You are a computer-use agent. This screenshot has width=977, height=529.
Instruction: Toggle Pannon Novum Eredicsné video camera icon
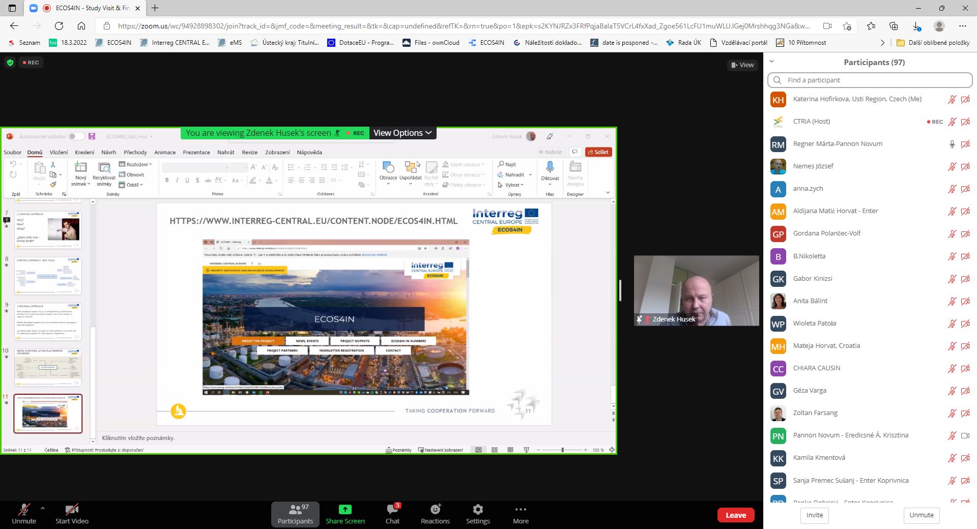pyautogui.click(x=965, y=435)
